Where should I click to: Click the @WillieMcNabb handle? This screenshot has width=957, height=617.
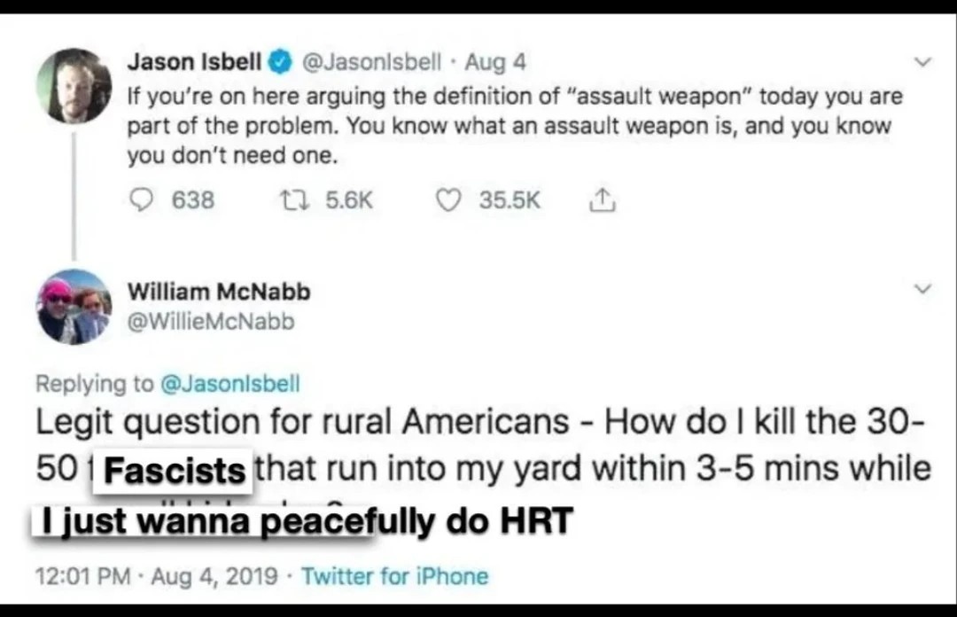(x=211, y=321)
